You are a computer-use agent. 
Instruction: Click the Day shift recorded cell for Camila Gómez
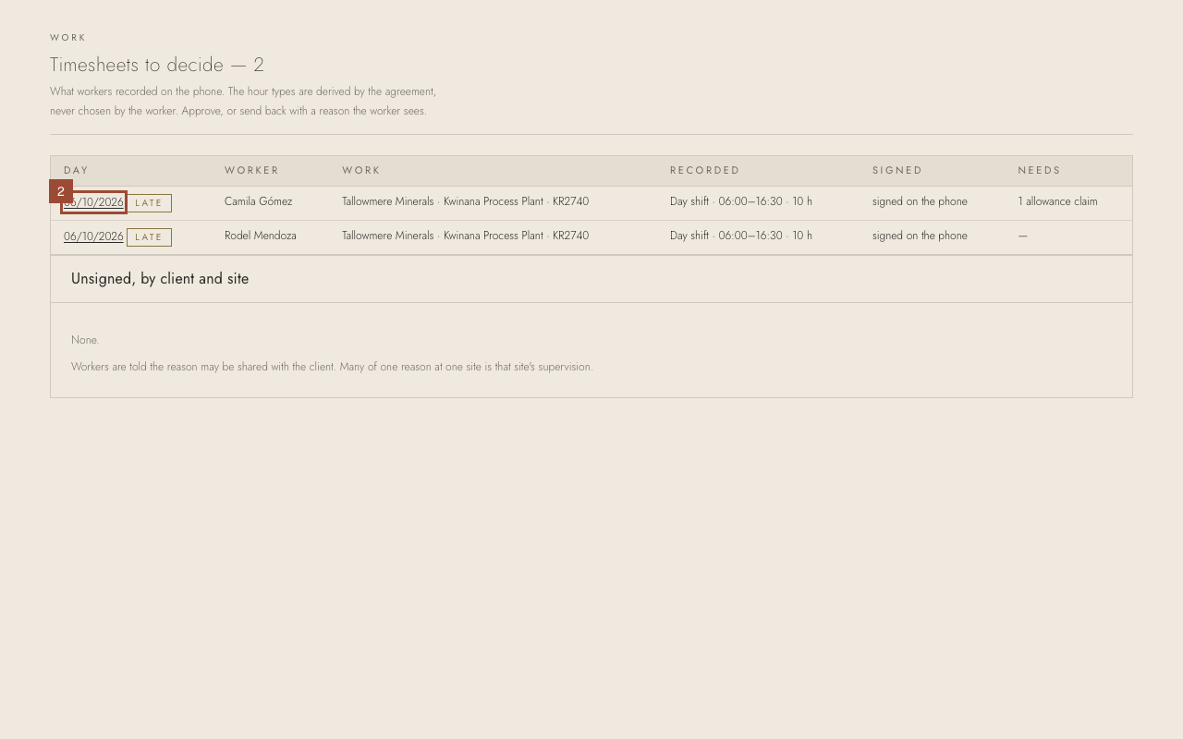[x=741, y=201]
